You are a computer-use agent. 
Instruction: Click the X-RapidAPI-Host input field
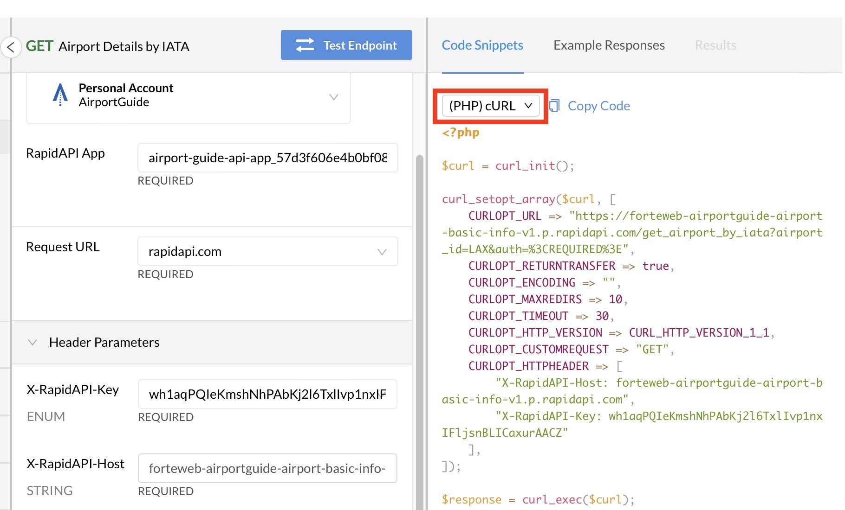267,469
